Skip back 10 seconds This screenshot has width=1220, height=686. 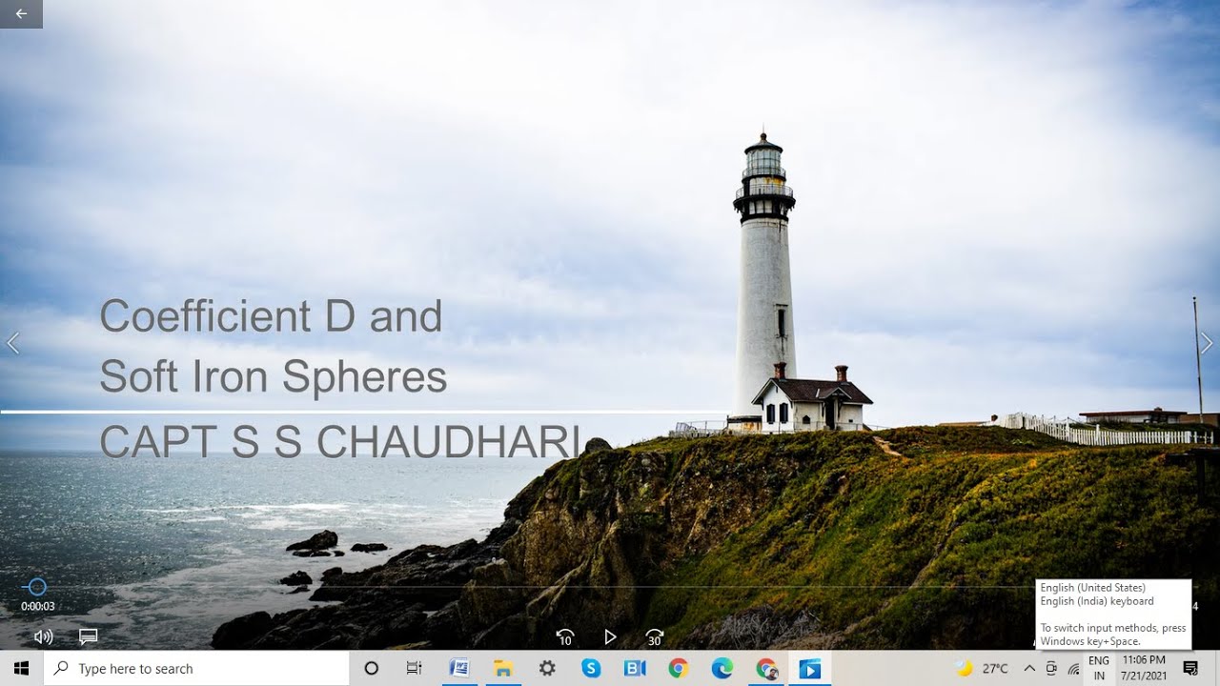pyautogui.click(x=565, y=637)
